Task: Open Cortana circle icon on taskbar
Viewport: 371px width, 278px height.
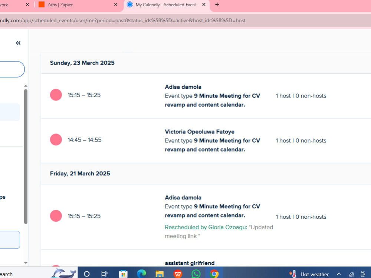Action: point(86,274)
